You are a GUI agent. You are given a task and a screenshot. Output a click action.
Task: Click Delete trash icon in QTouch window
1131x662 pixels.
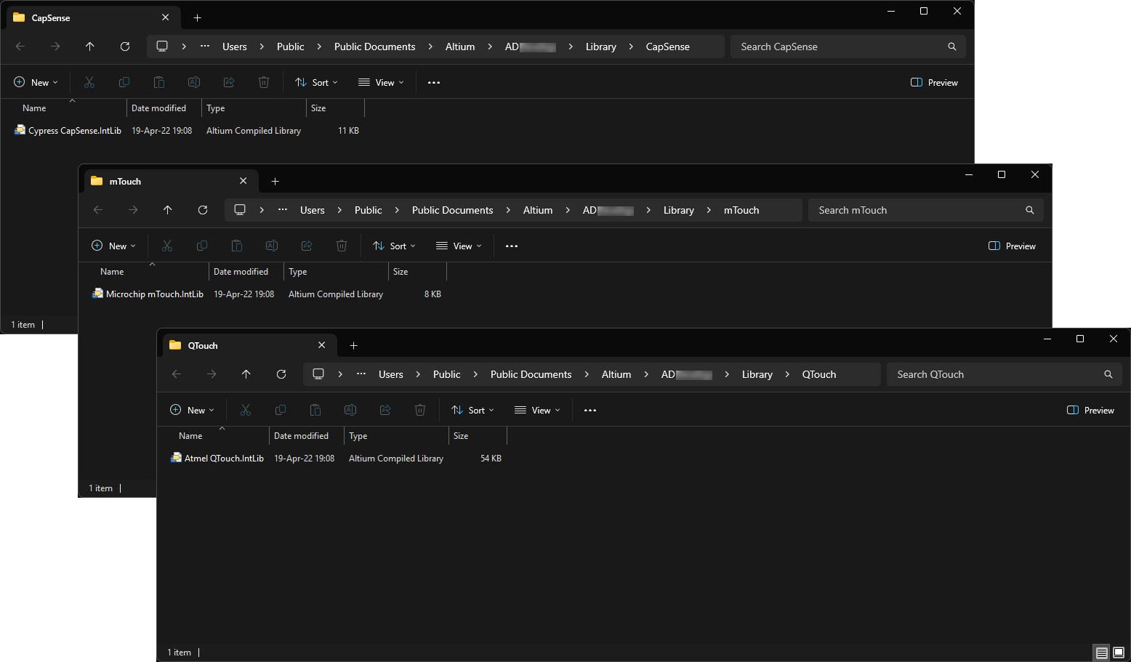420,411
